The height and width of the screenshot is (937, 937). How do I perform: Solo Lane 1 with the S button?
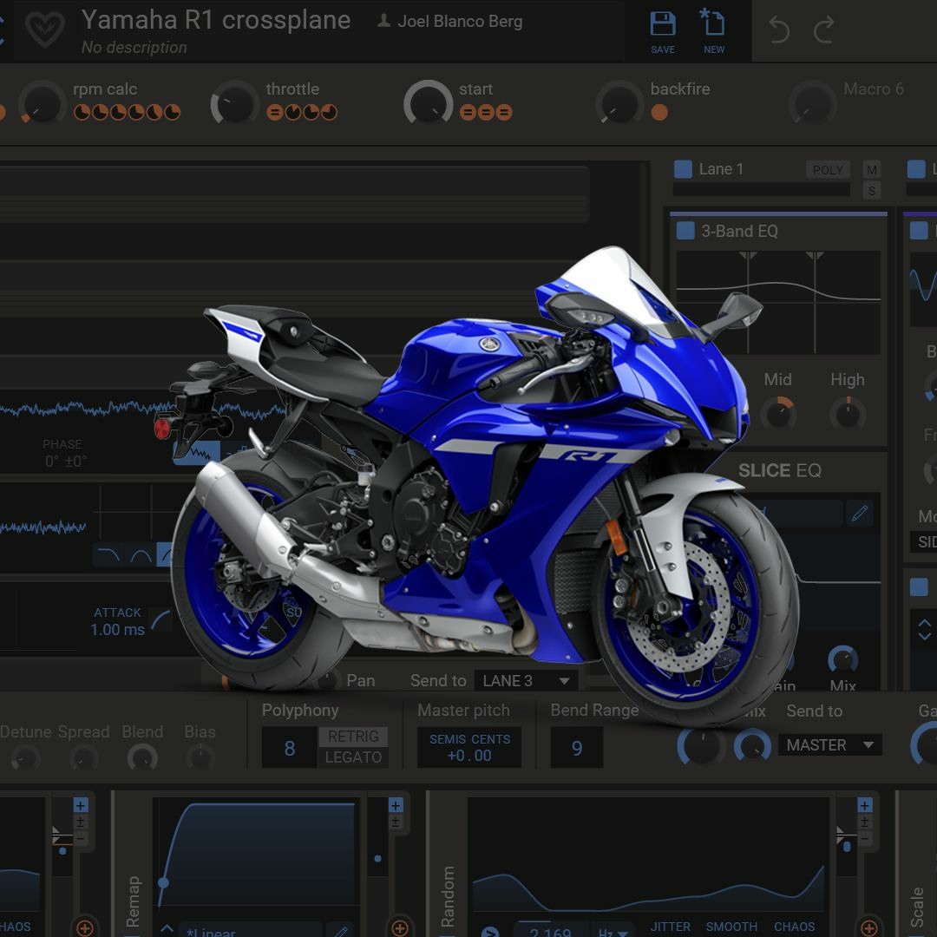pyautogui.click(x=872, y=190)
